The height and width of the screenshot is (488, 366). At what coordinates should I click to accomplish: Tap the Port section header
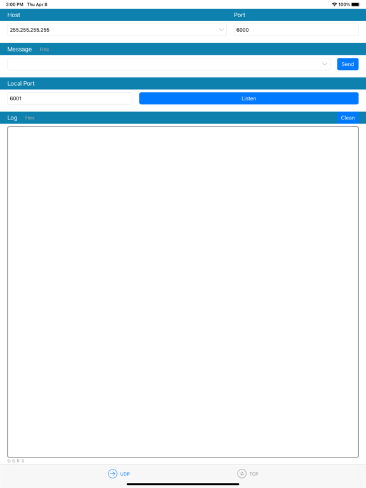(240, 15)
